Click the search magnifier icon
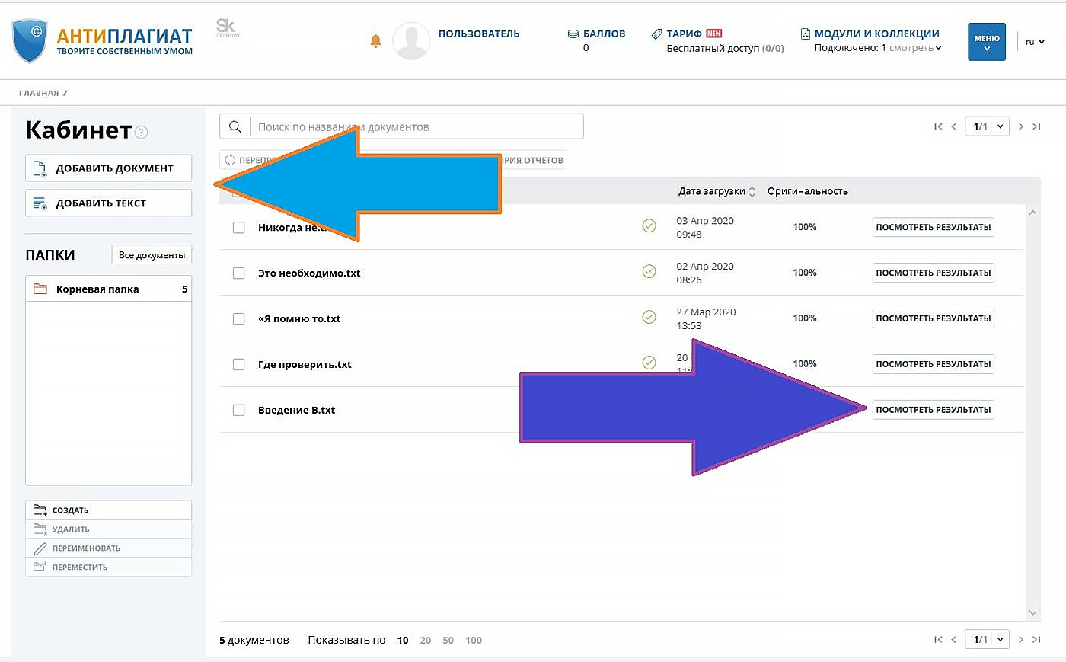1066x662 pixels. coord(235,126)
